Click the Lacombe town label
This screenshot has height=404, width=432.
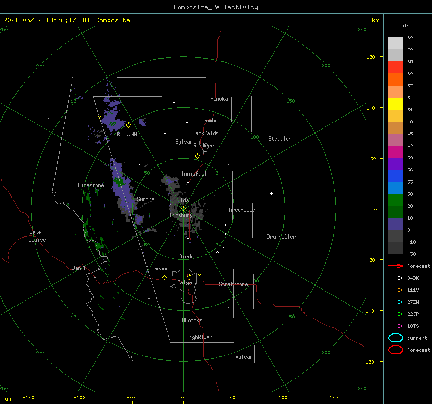[207, 121]
